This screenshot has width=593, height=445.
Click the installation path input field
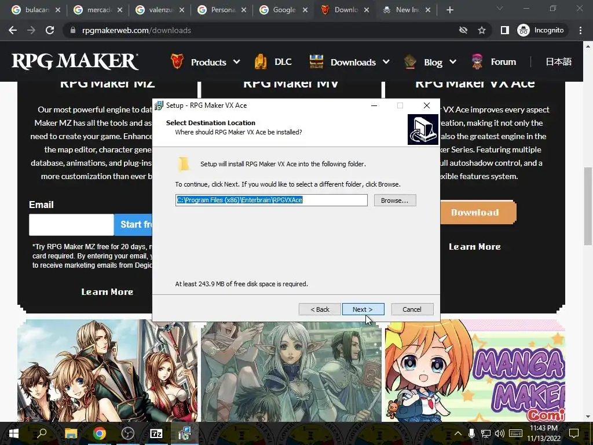pyautogui.click(x=271, y=200)
